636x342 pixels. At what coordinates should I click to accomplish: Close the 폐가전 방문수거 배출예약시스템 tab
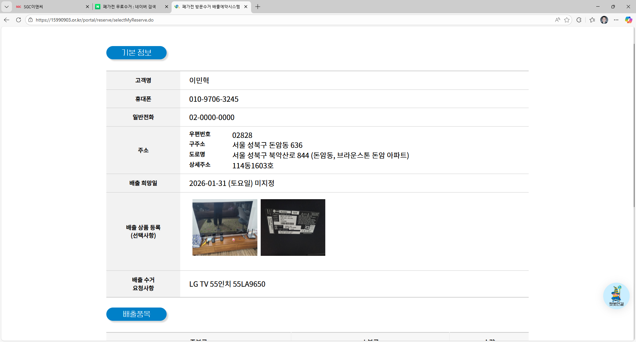pos(246,7)
